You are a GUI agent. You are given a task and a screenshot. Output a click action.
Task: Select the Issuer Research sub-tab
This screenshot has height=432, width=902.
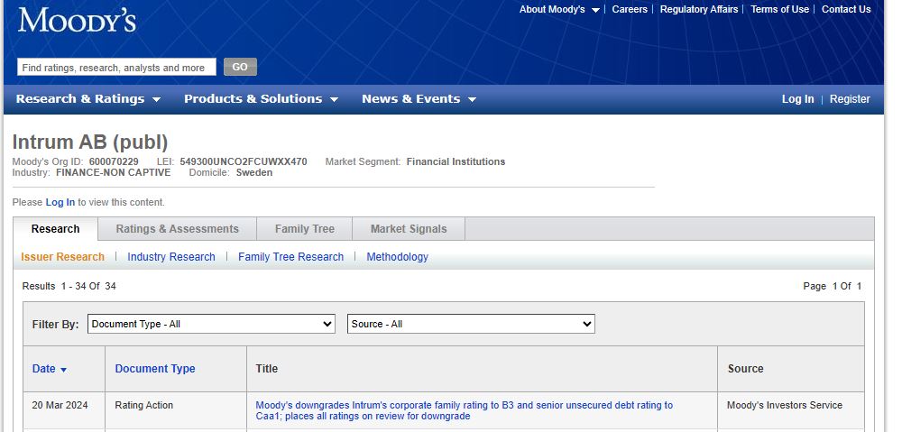(x=63, y=256)
